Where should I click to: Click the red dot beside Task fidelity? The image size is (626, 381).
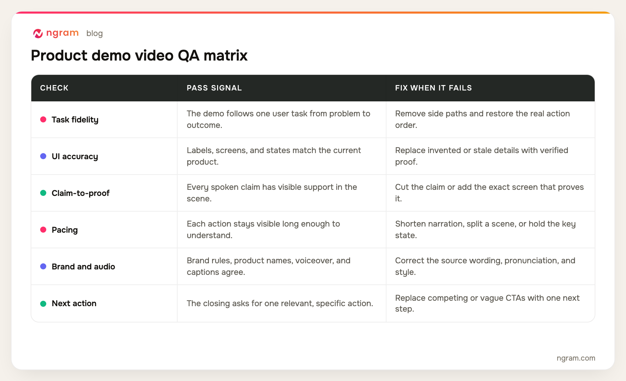click(43, 119)
